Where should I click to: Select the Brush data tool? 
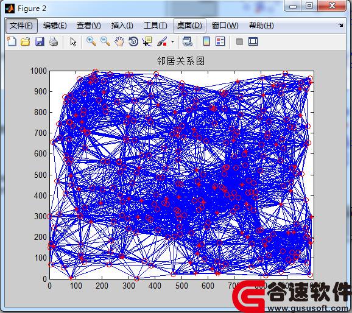(x=162, y=41)
